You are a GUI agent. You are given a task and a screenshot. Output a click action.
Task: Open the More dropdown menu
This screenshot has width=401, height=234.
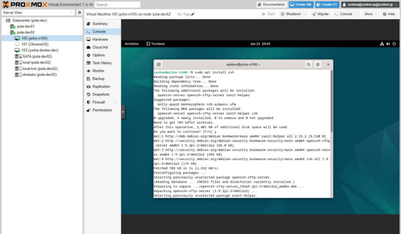pyautogui.click(x=370, y=14)
